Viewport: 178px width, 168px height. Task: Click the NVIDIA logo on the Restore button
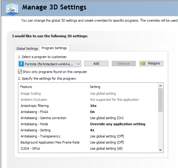tap(143, 64)
